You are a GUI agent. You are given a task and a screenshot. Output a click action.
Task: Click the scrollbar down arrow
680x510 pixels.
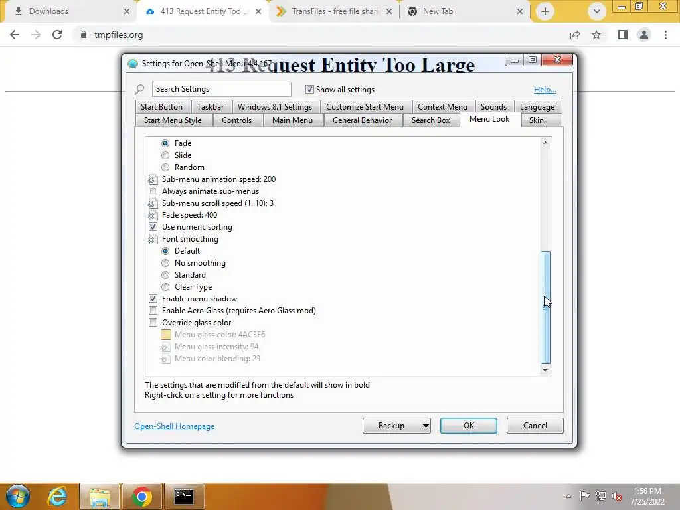546,371
